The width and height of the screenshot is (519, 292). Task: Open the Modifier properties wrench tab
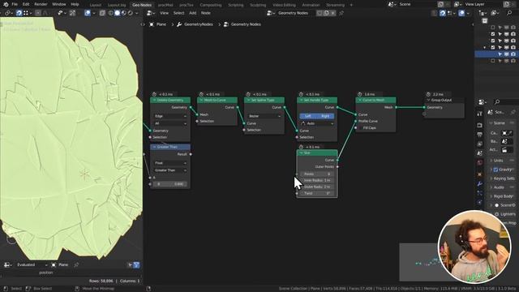pyautogui.click(x=479, y=184)
